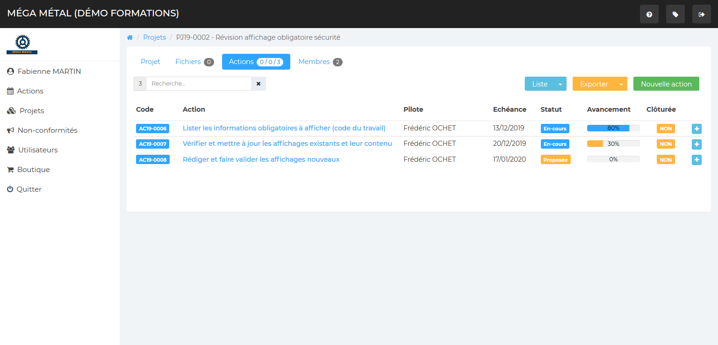Click the home icon in breadcrumb
Image resolution: width=718 pixels, height=345 pixels.
click(130, 37)
